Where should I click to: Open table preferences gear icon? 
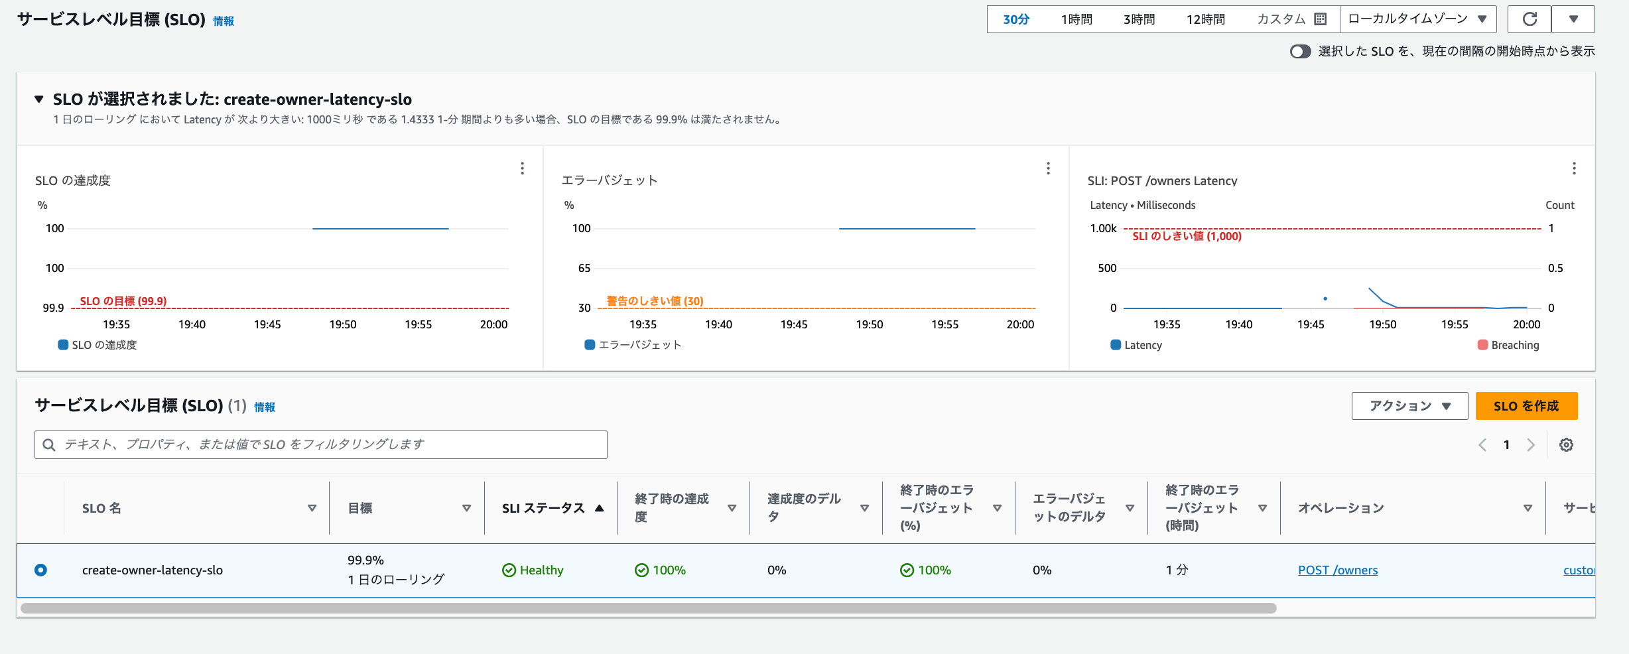[1566, 445]
